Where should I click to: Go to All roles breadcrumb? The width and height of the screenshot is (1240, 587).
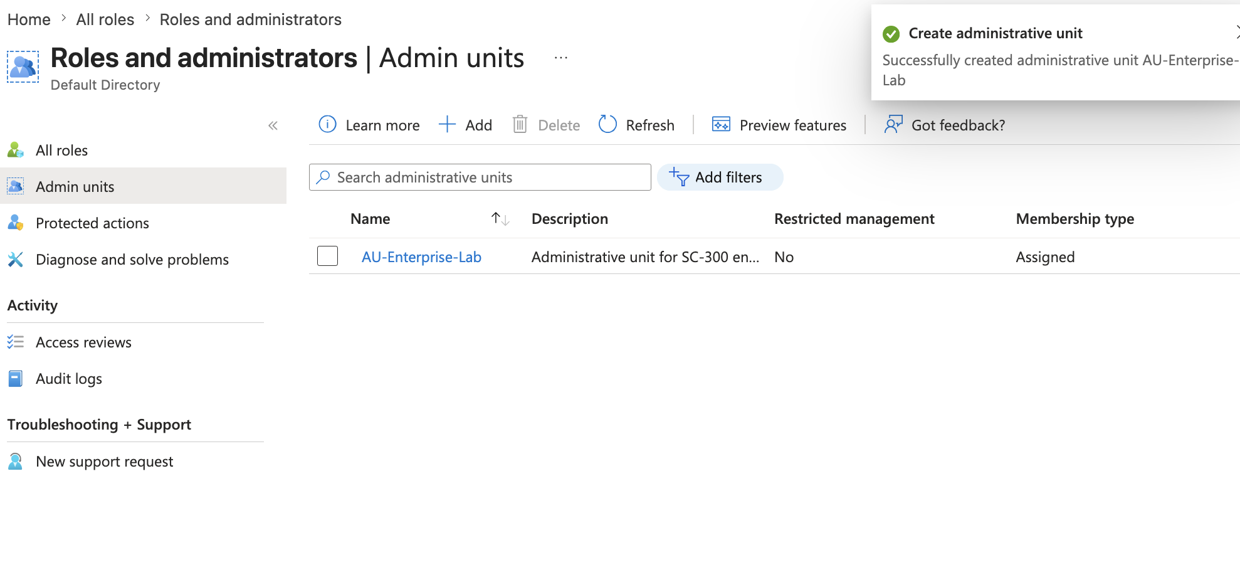coord(105,19)
